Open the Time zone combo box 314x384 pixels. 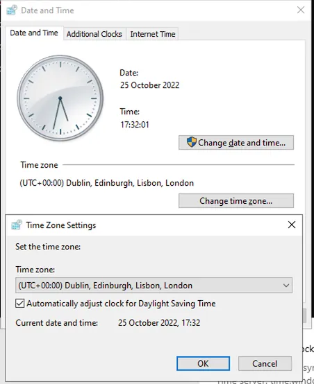point(154,286)
